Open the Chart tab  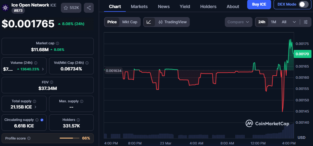coord(115,7)
